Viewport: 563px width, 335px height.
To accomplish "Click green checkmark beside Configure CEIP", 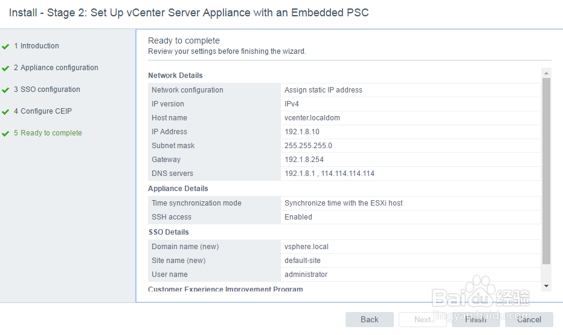I will point(5,112).
